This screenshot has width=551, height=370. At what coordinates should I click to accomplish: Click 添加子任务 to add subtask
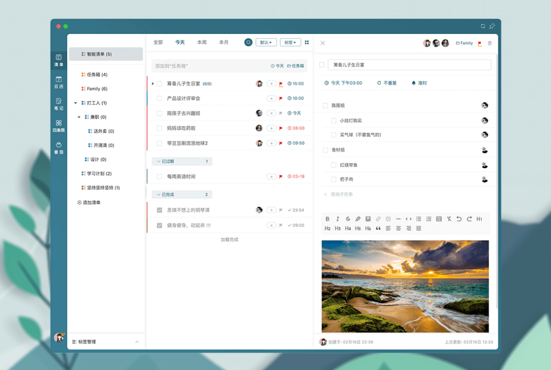[x=338, y=194]
